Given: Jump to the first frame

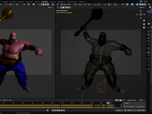Looking at the screenshot, I should pyautogui.click(x=53, y=110).
